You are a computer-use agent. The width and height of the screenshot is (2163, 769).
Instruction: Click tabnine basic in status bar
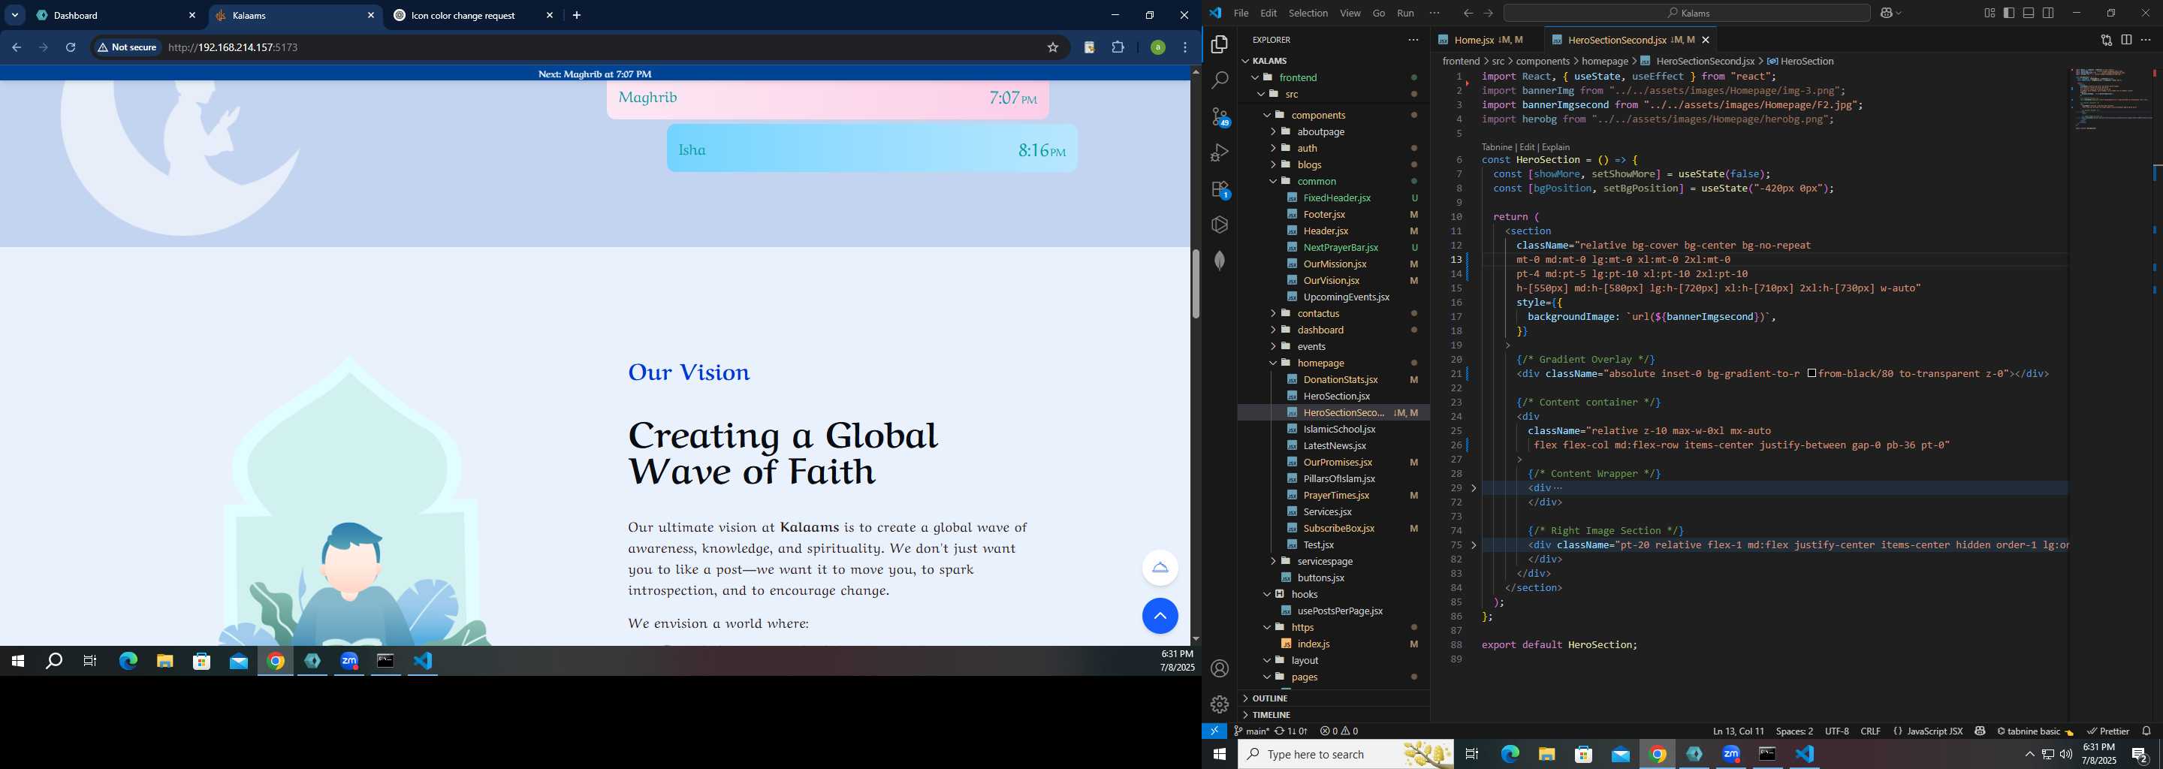click(x=2035, y=731)
